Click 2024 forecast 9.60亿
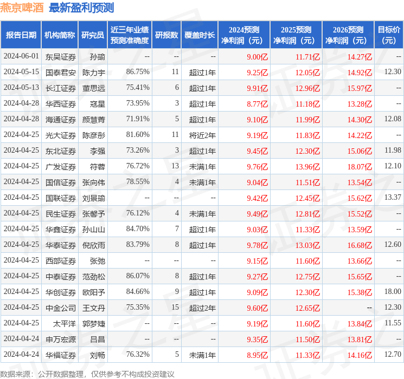 pyautogui.click(x=257, y=308)
